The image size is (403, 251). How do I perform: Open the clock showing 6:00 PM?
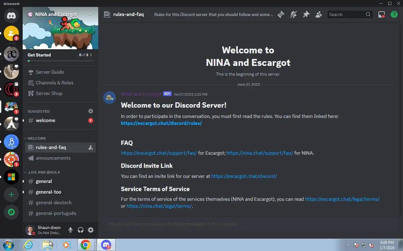point(387,245)
